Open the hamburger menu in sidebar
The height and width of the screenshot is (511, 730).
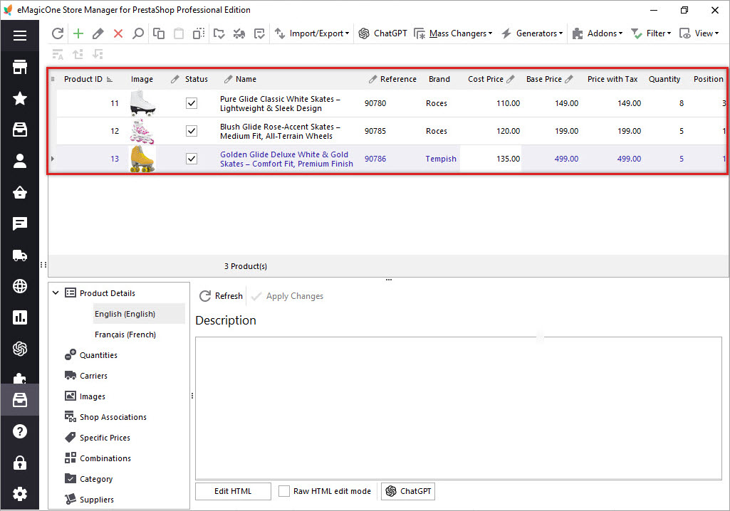(19, 36)
